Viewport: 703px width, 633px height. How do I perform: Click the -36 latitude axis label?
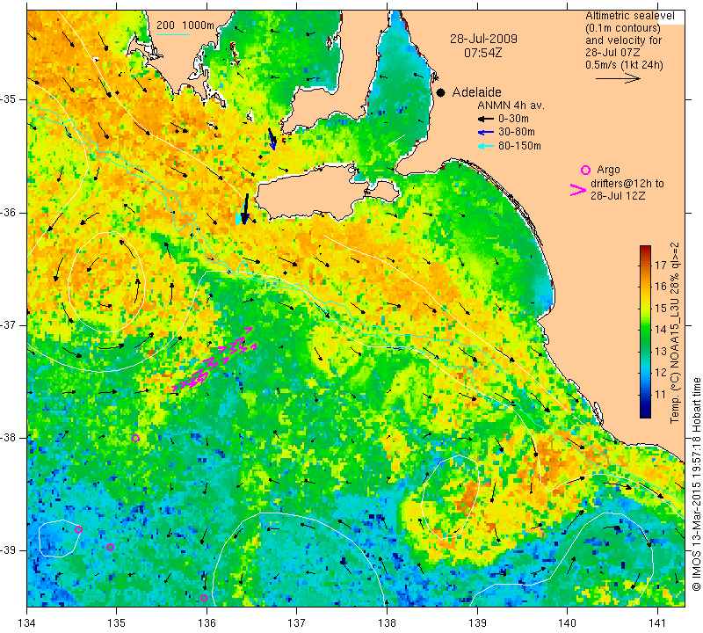pyautogui.click(x=10, y=213)
